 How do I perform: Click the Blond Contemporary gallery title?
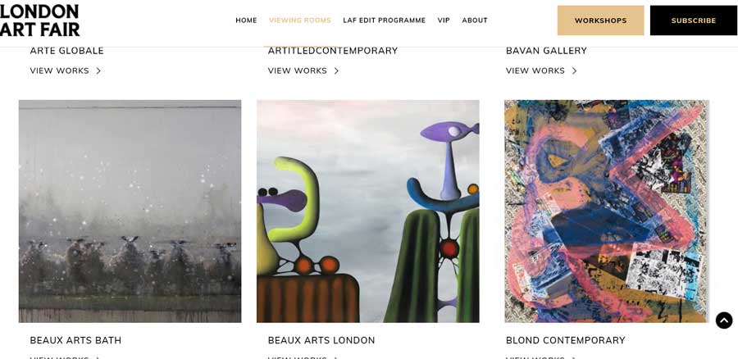[x=566, y=340]
